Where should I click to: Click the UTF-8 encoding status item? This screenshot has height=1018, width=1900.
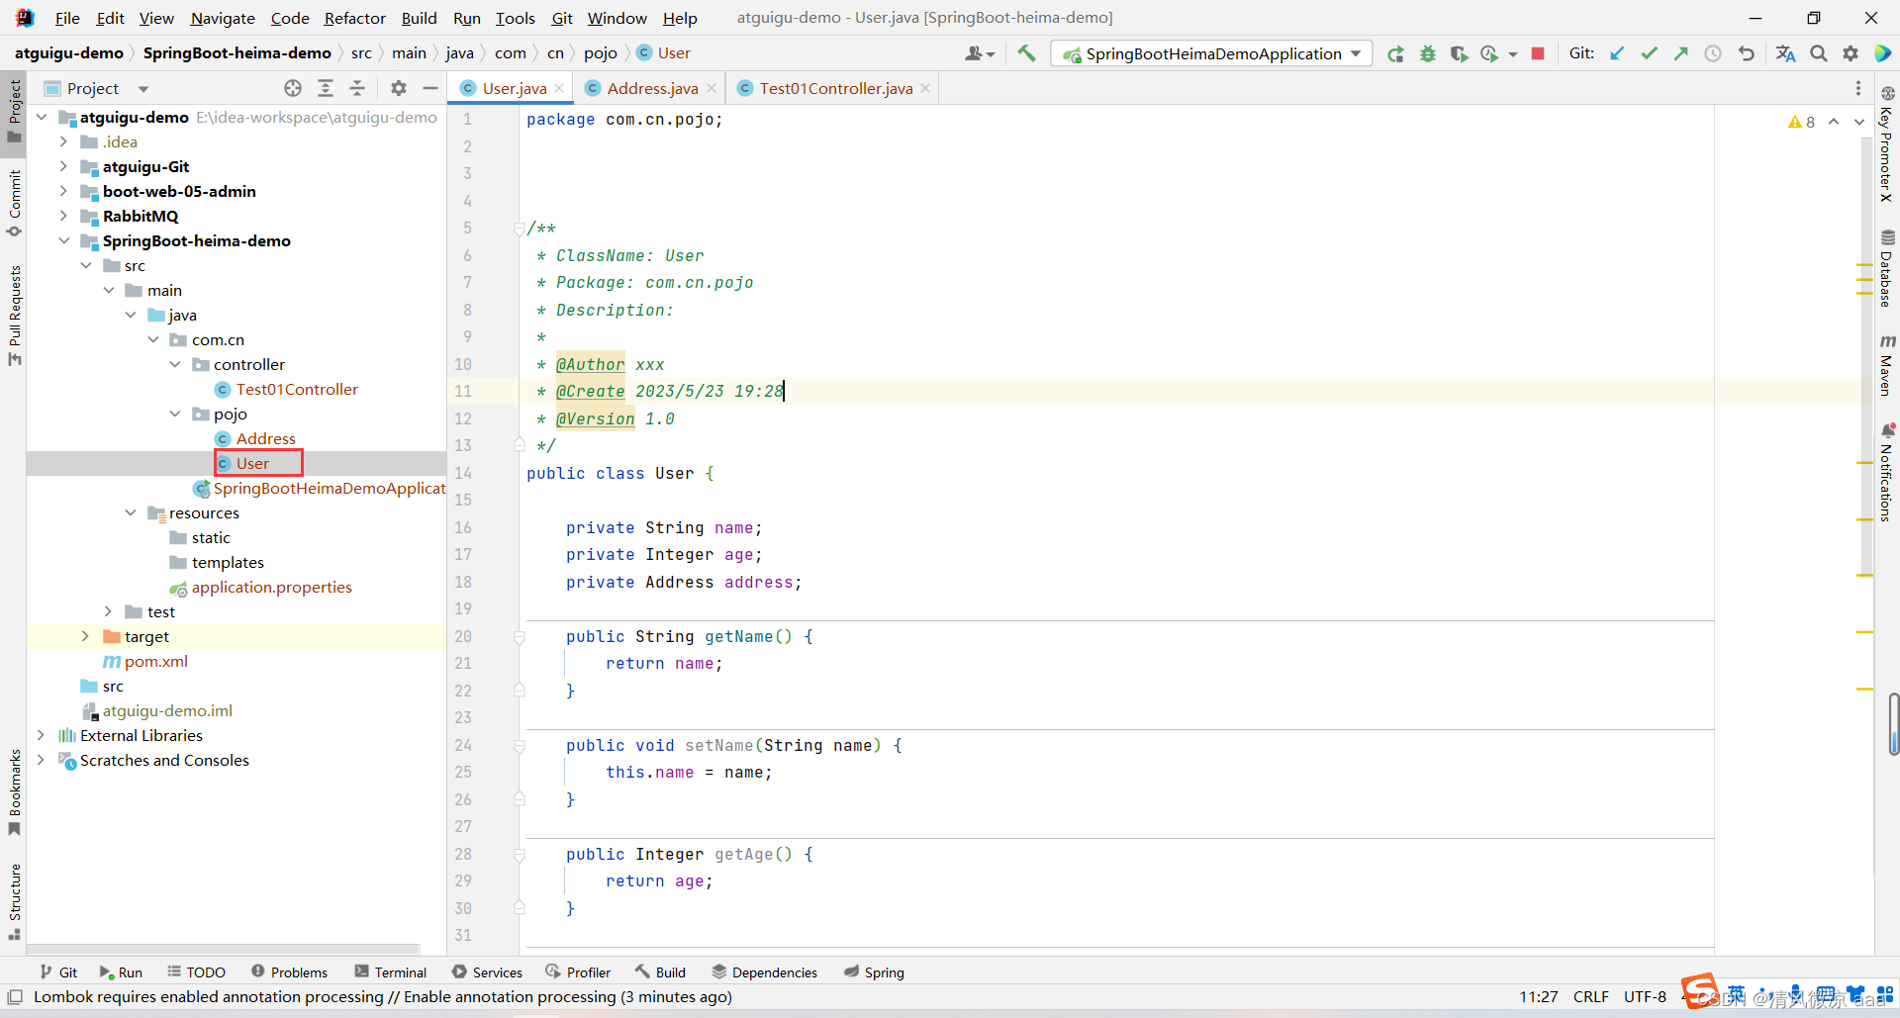(x=1645, y=997)
